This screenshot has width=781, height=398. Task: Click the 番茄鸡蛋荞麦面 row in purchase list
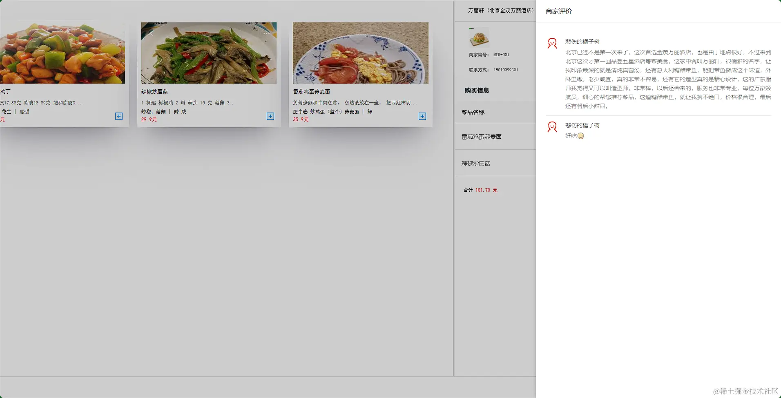point(495,137)
